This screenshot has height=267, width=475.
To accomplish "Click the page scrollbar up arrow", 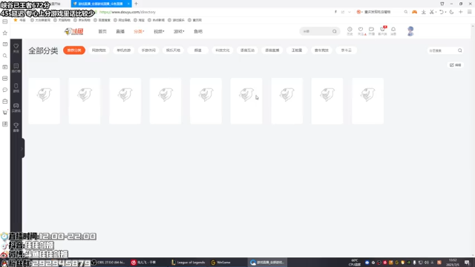I will [x=474, y=26].
